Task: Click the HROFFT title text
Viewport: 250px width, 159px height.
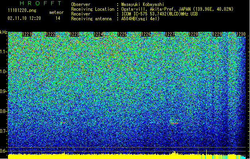Action: 41,3
